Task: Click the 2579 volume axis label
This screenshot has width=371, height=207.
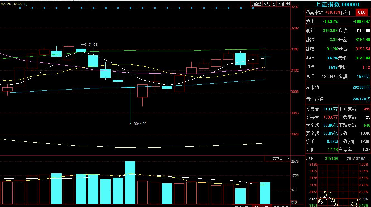Action: tap(295, 161)
